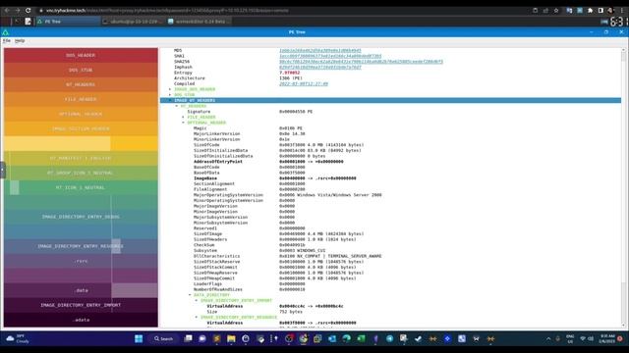Viewport: 629px width, 353px height.
Task: Switch to the ubuntu@ip terminal tab
Action: pos(133,22)
